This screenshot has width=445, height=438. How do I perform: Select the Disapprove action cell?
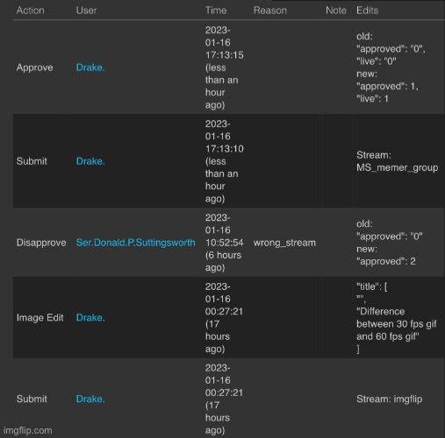tap(41, 243)
